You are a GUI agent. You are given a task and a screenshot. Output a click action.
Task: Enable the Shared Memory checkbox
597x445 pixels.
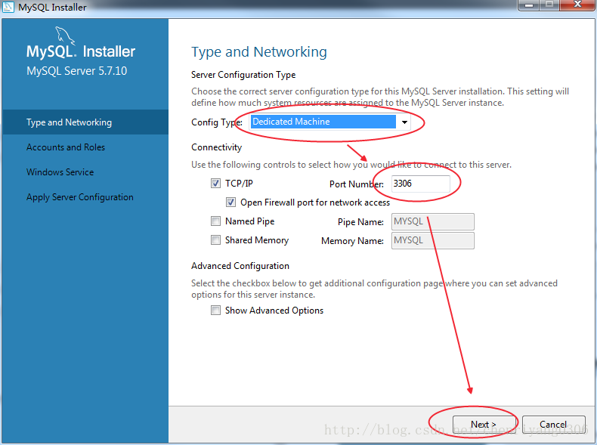point(215,239)
